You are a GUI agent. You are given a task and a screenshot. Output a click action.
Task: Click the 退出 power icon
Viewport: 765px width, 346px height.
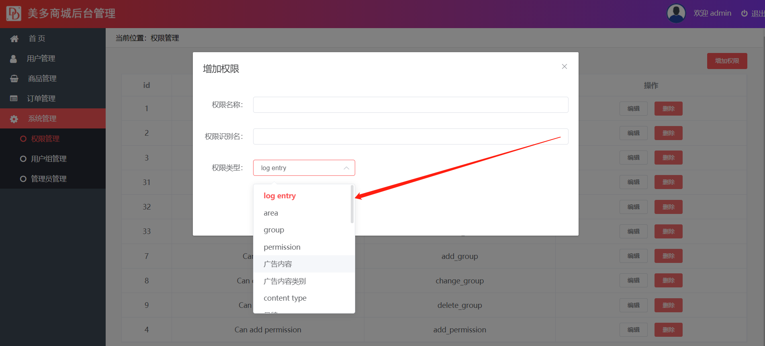[x=745, y=14]
